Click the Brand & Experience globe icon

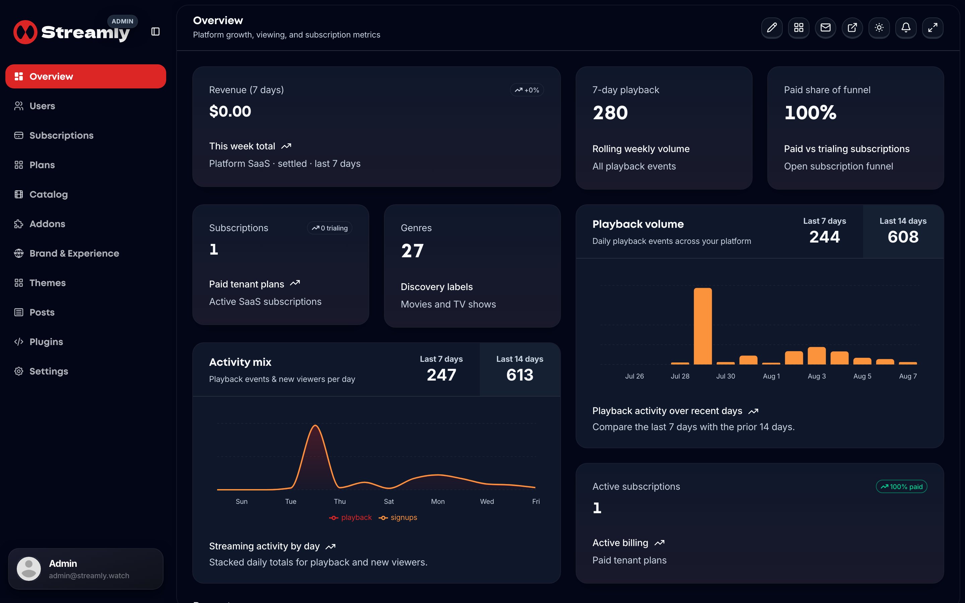19,253
